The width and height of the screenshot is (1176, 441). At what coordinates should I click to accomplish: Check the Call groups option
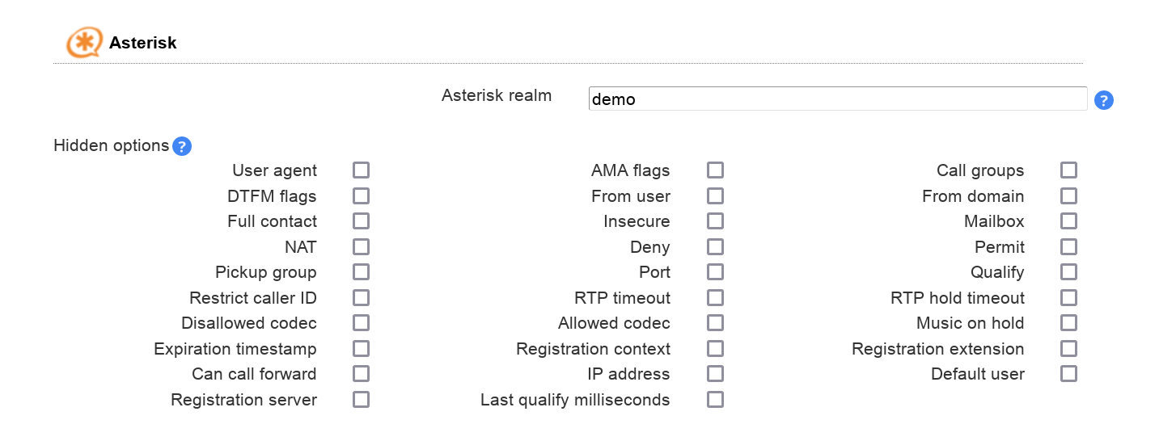(1068, 170)
